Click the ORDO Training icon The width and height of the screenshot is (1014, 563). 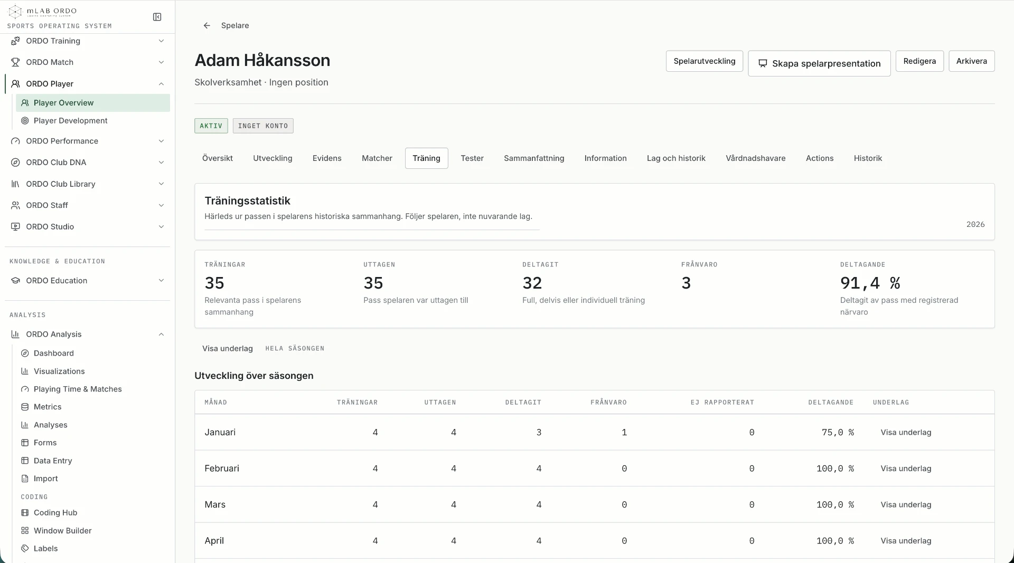click(16, 41)
